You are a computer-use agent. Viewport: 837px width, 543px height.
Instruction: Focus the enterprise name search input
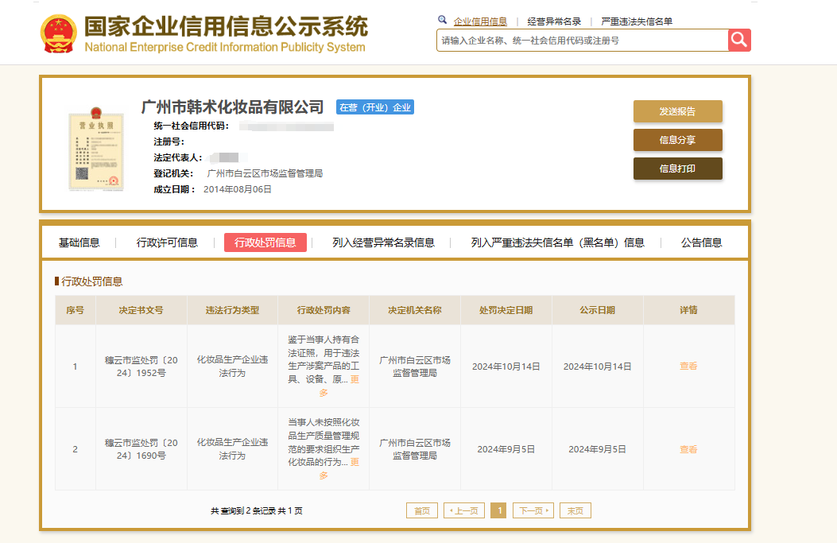point(580,40)
